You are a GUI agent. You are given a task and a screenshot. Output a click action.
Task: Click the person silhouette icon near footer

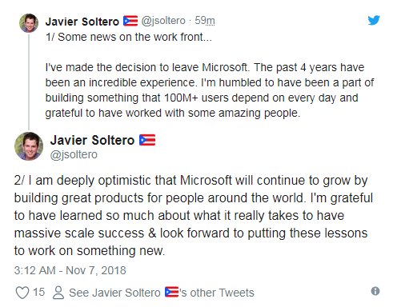coord(58,293)
